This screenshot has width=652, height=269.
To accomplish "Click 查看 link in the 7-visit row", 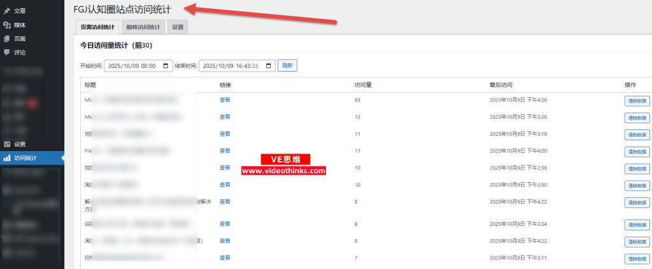I will pyautogui.click(x=225, y=258).
